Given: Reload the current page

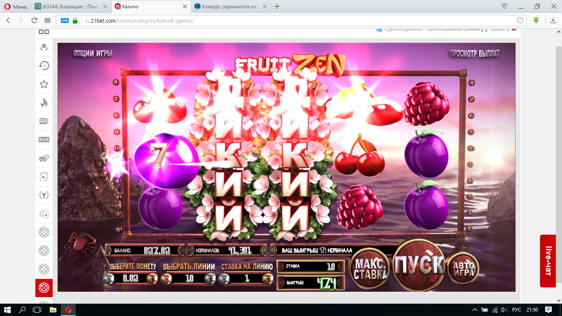Looking at the screenshot, I should click(x=35, y=21).
